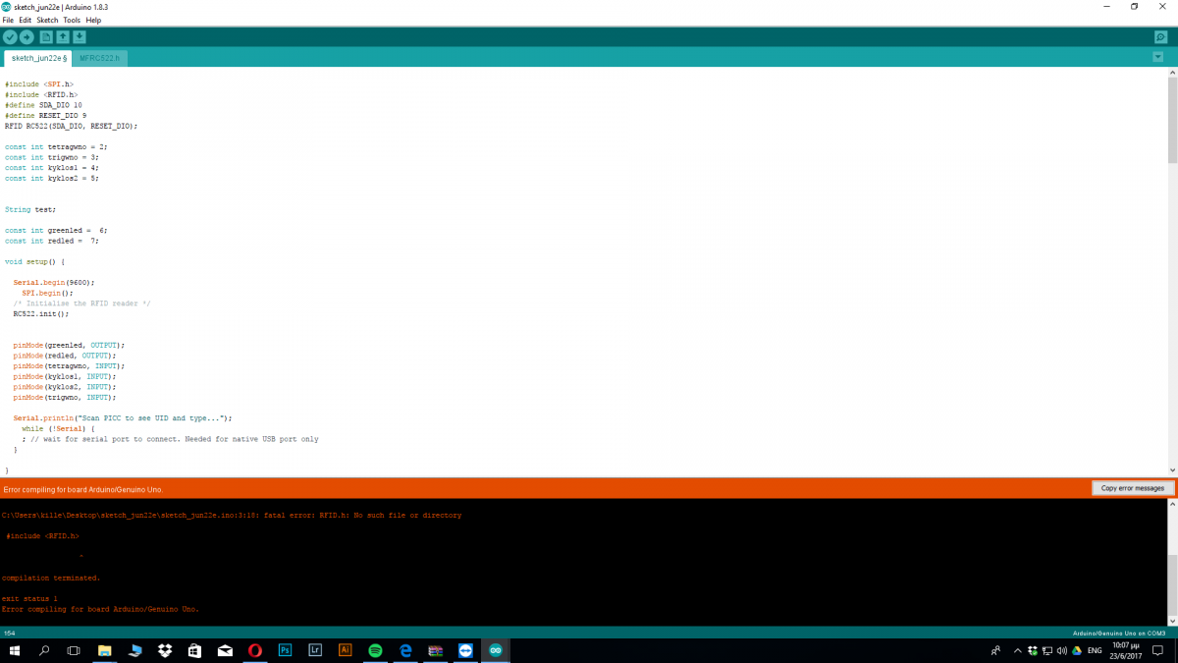Open File Explorer from the taskbar
The width and height of the screenshot is (1178, 663).
click(x=104, y=650)
